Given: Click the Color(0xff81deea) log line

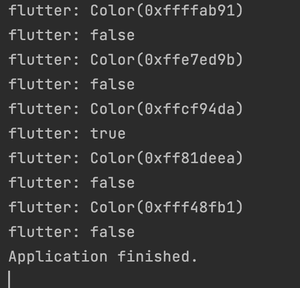Looking at the screenshot, I should (x=126, y=158).
